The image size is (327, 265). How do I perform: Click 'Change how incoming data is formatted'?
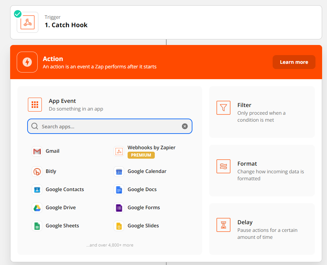(271, 175)
